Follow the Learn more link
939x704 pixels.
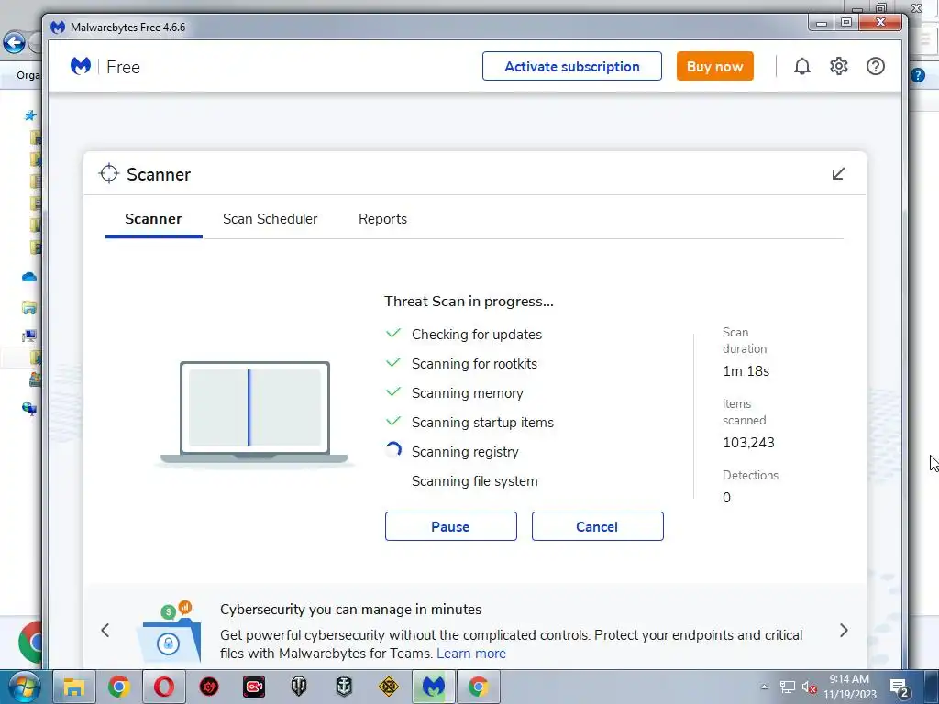coord(471,653)
